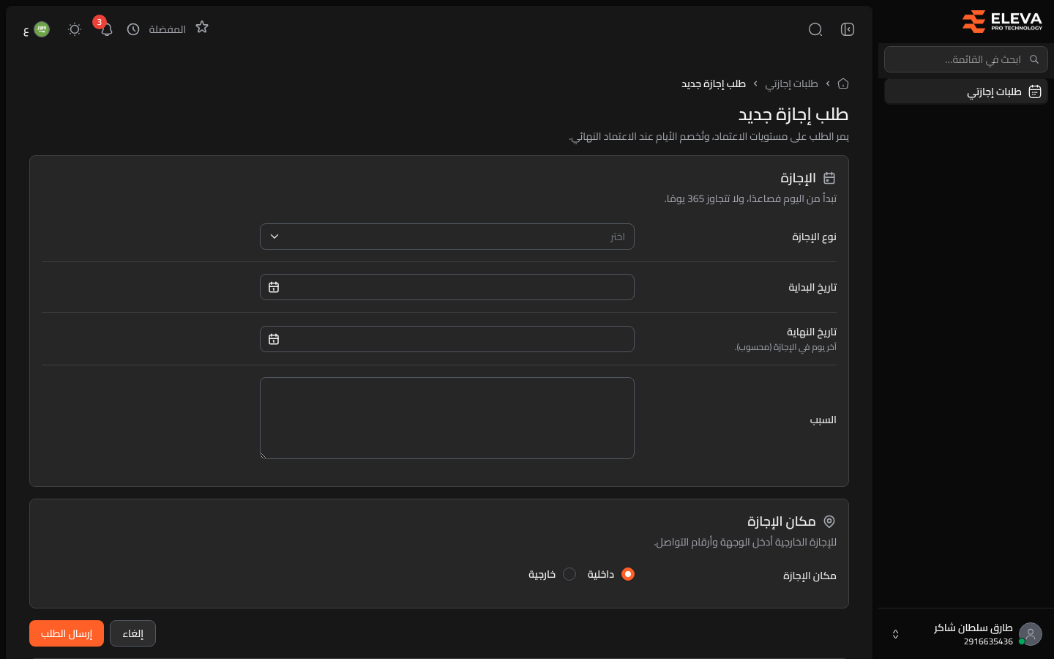Click the طلب إجازة جديد page heading
This screenshot has width=1054, height=659.
tap(793, 114)
